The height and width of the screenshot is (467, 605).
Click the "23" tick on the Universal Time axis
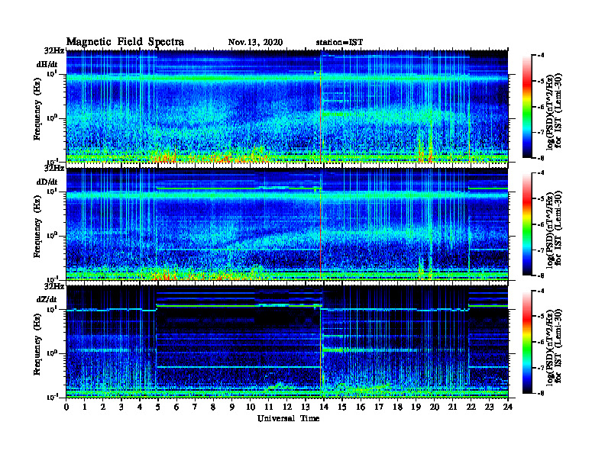pyautogui.click(x=490, y=407)
